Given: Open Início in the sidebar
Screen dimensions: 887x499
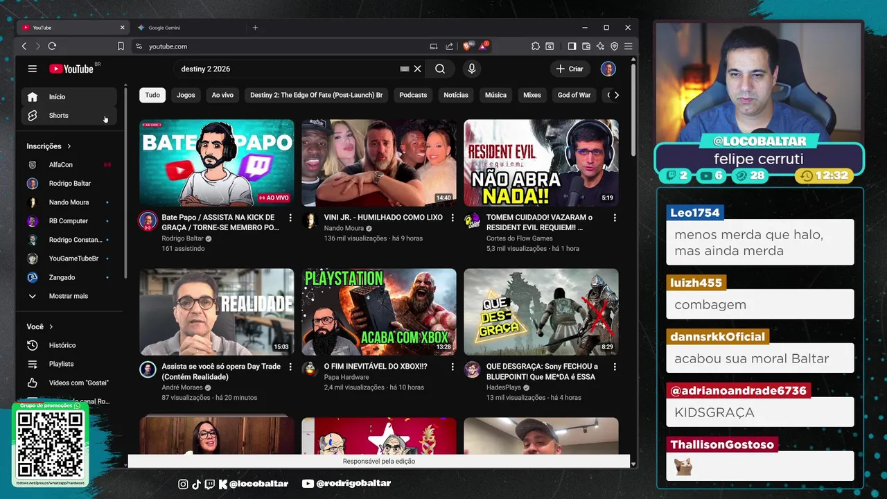Looking at the screenshot, I should coord(69,97).
